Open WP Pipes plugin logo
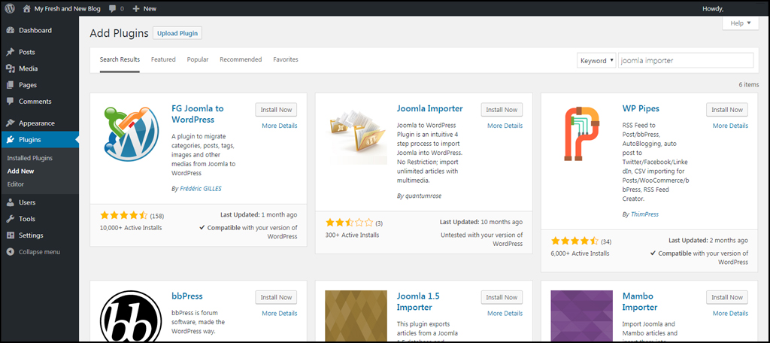The width and height of the screenshot is (770, 343). click(581, 133)
